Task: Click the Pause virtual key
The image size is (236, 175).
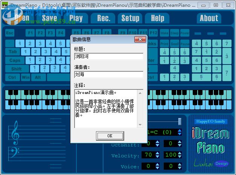Action: 185,44
